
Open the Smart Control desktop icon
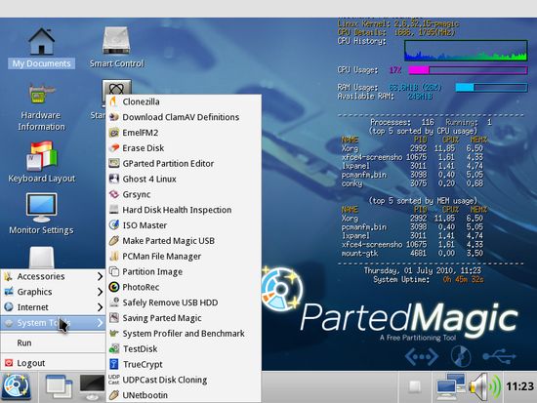point(116,48)
